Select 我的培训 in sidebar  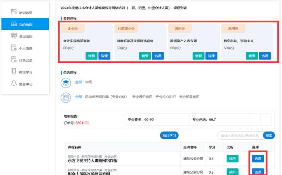tap(25, 24)
